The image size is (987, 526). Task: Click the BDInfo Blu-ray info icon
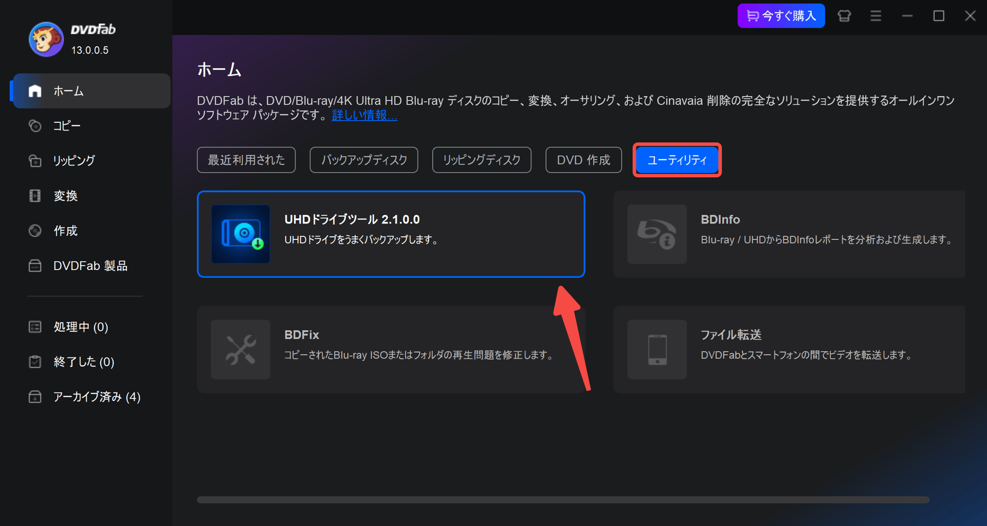(x=657, y=234)
